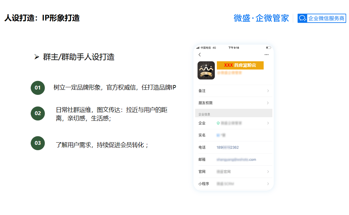The width and height of the screenshot is (349, 215).
Task: Click the 企业微信服务商 chat bubble icon
Action: pos(303,18)
